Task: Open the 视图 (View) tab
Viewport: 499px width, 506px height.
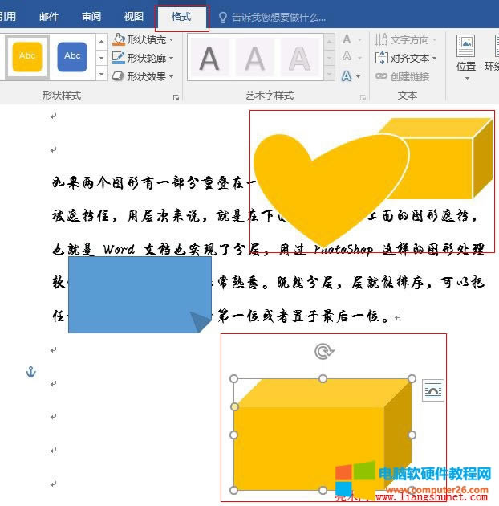Action: [134, 17]
